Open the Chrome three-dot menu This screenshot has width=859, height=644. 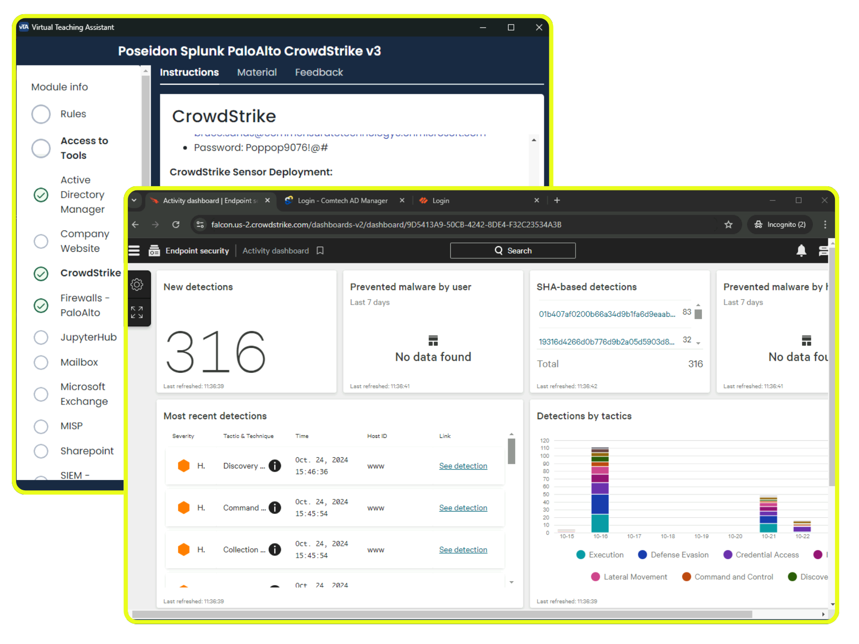(x=825, y=225)
